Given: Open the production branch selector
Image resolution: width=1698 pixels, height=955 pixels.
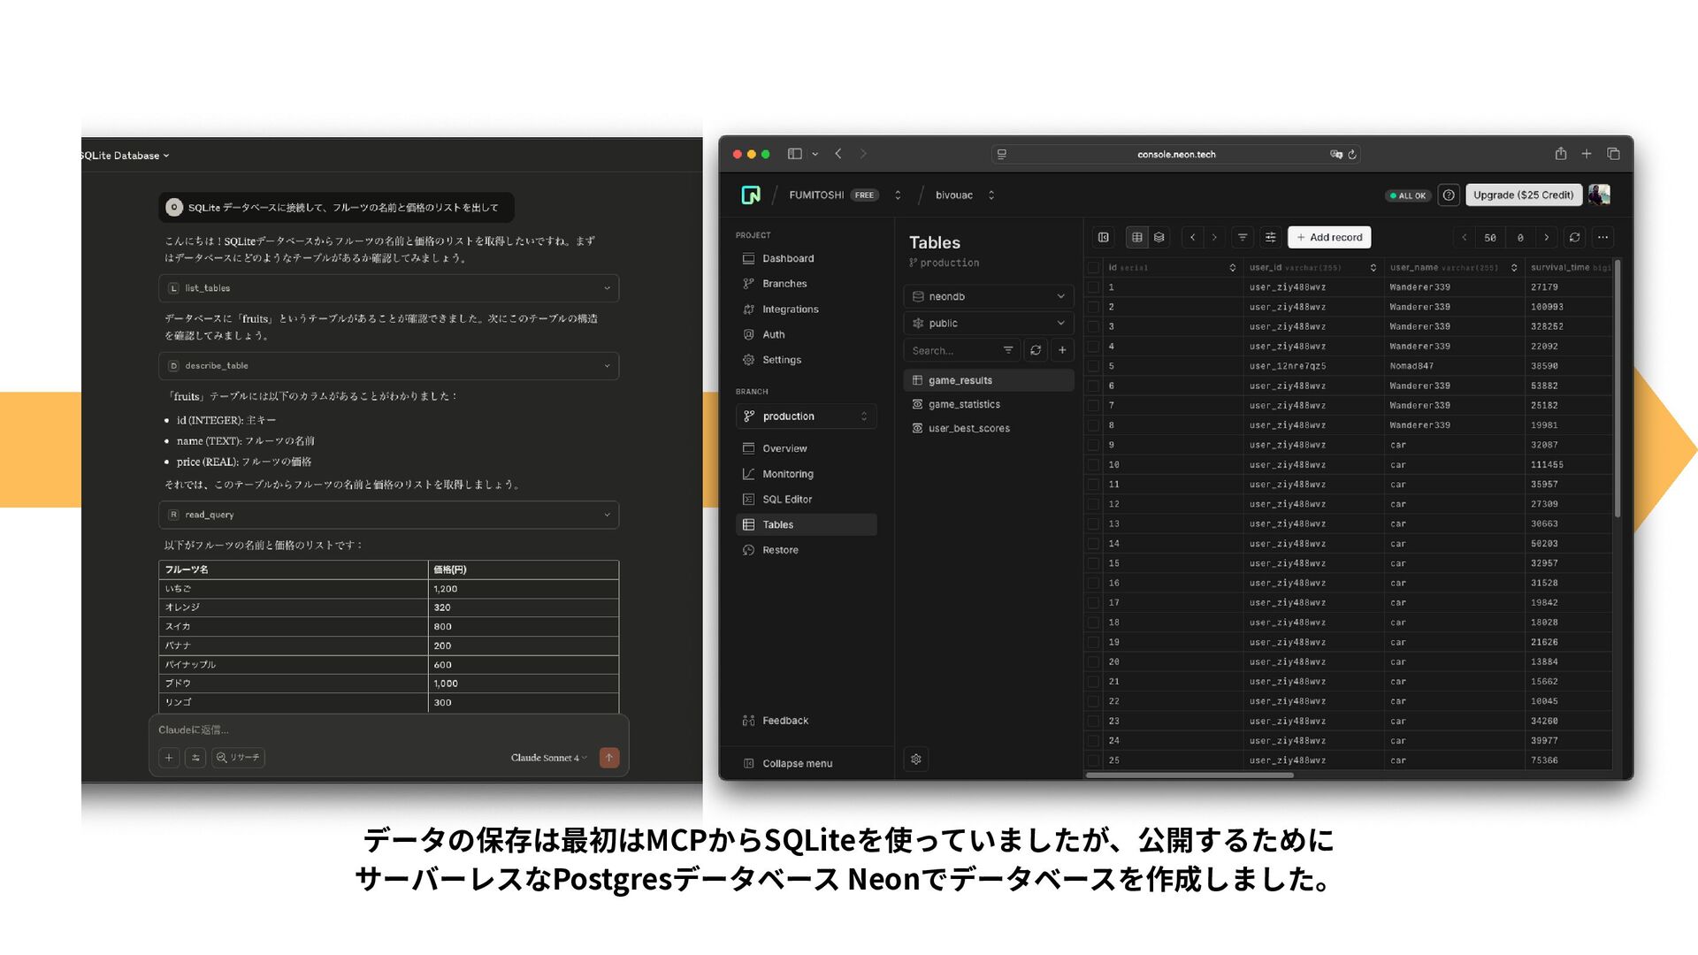Looking at the screenshot, I should tap(806, 416).
